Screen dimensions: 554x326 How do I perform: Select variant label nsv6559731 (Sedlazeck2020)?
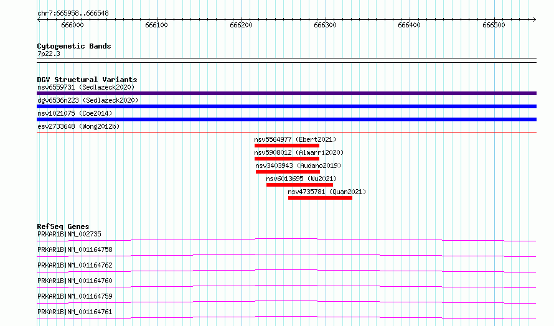[x=86, y=87]
